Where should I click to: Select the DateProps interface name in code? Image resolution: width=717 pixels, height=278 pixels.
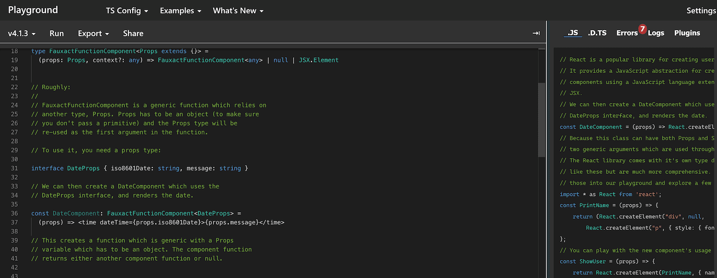coord(82,168)
